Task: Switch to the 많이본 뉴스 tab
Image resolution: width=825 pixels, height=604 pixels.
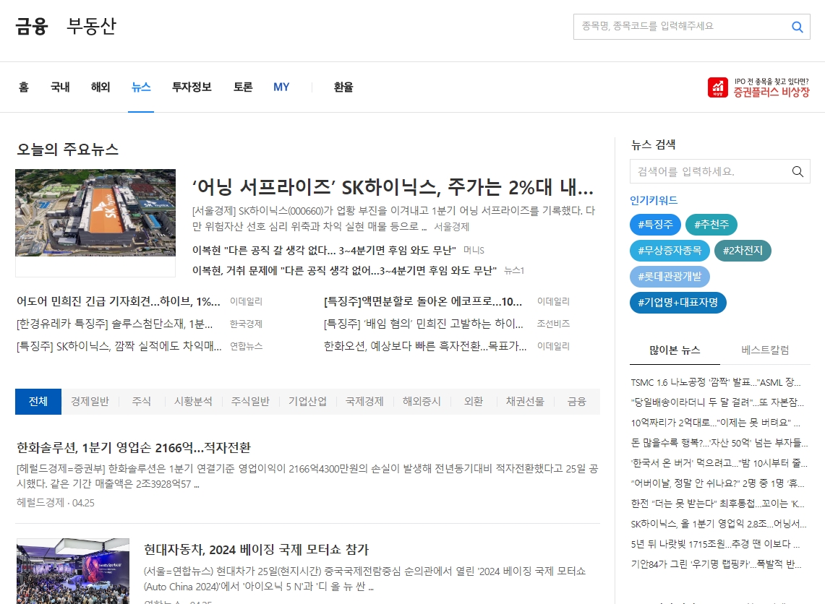Action: tap(675, 350)
